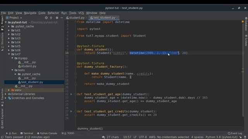Open Project panel settings gear
The image size is (248, 139).
[57, 18]
